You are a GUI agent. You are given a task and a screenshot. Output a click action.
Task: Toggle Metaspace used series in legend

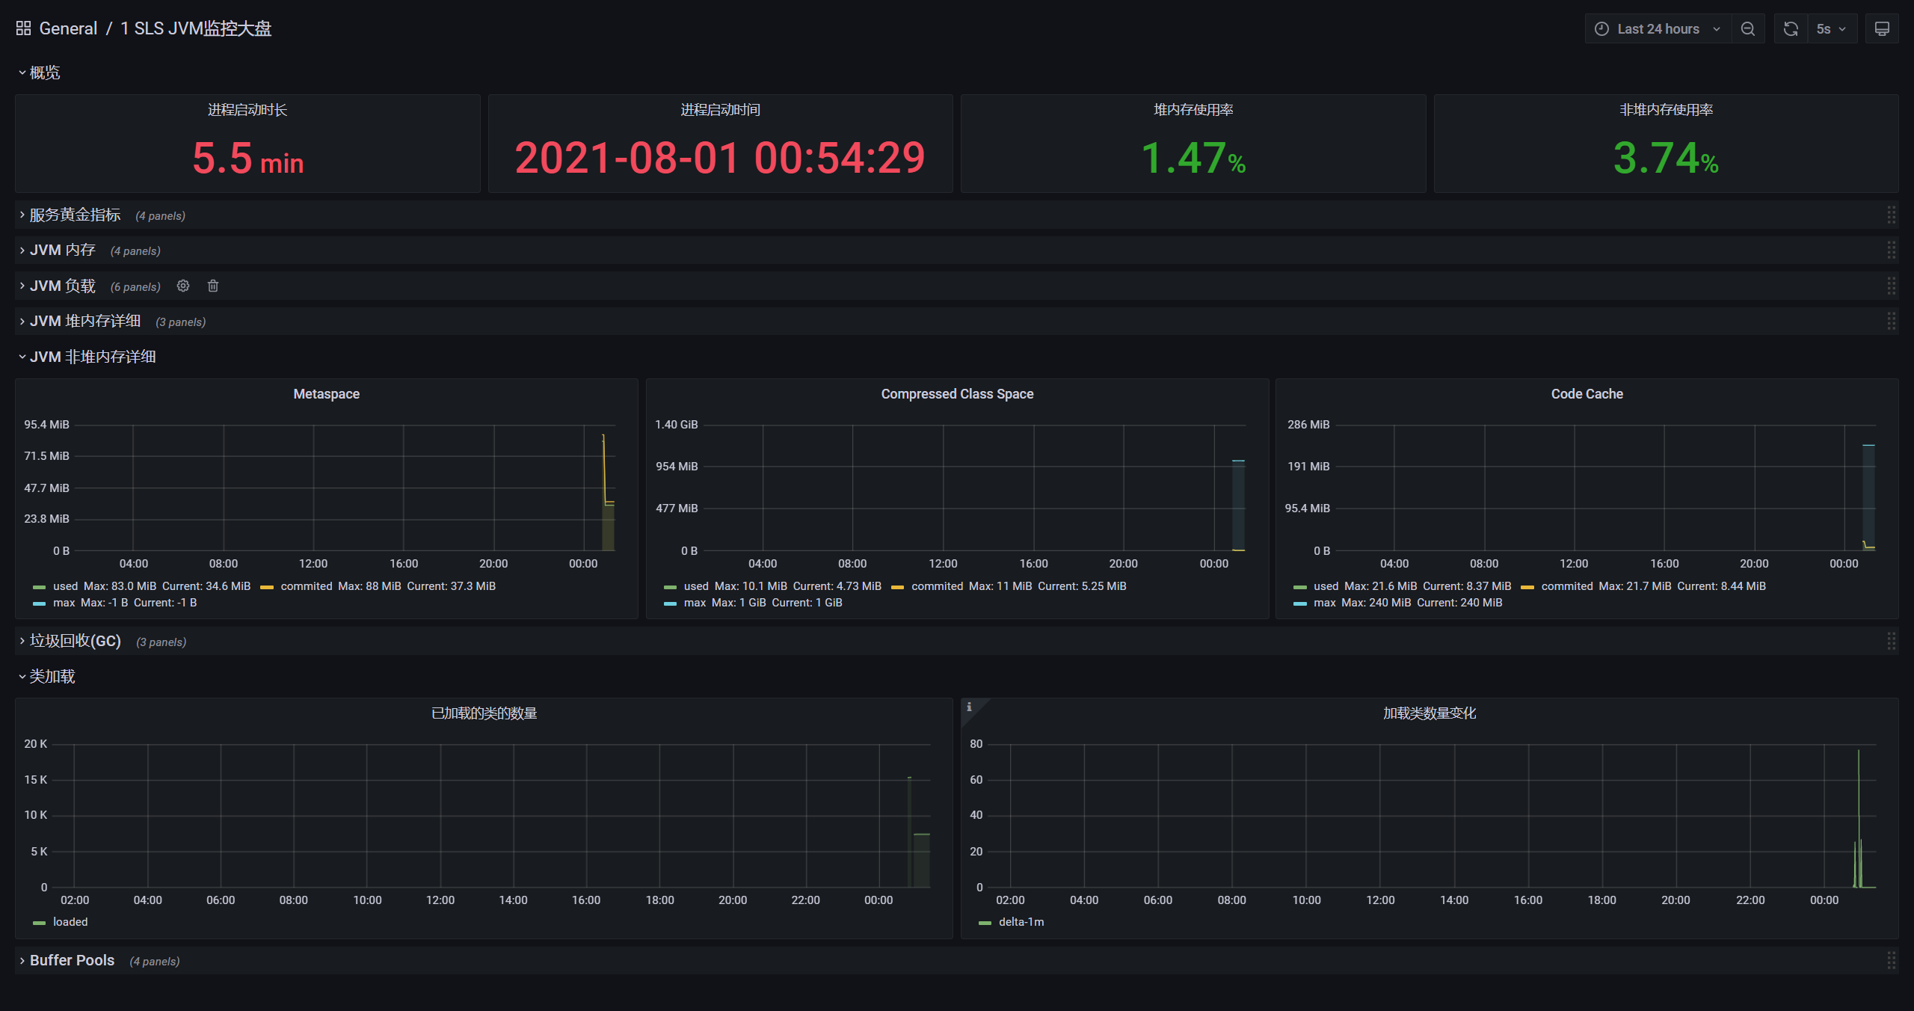pos(65,586)
